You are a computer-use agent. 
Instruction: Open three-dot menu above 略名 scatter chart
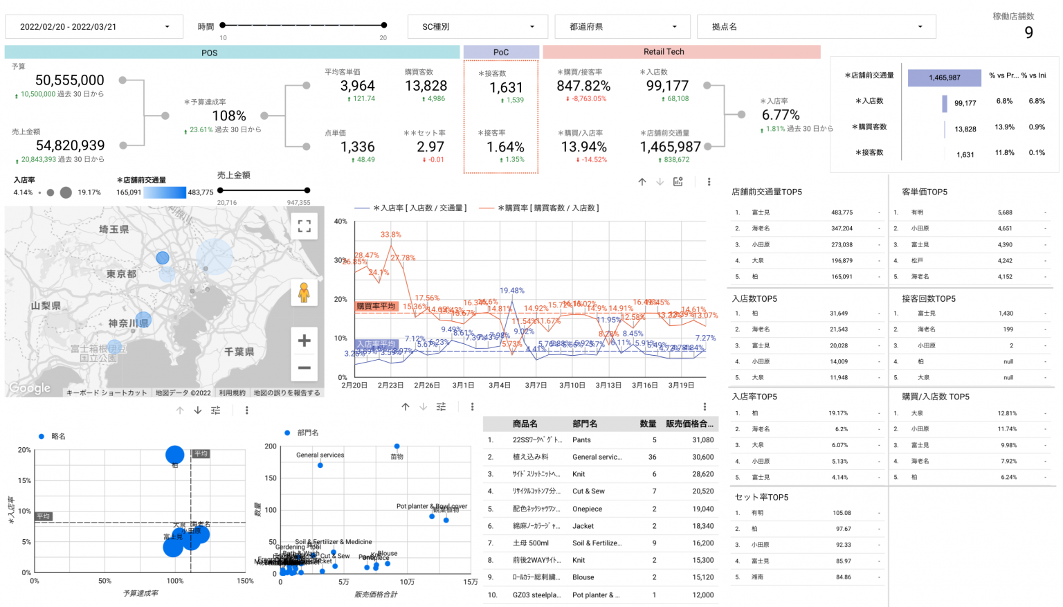click(x=246, y=410)
